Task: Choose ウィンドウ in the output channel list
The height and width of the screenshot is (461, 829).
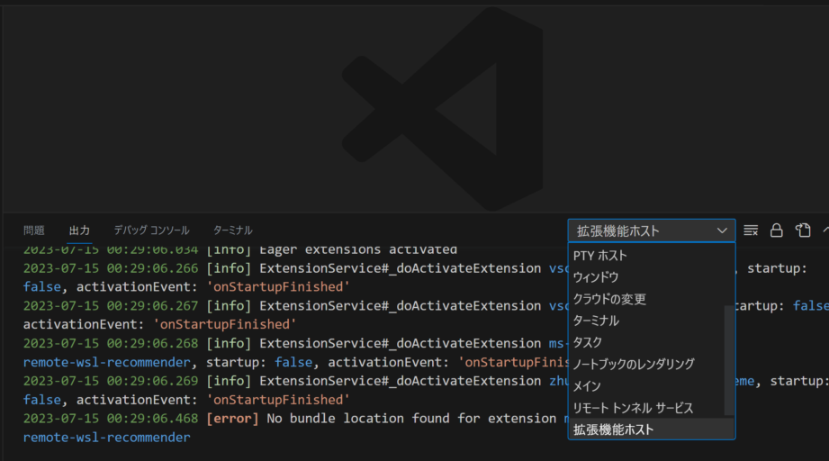Action: pyautogui.click(x=596, y=277)
